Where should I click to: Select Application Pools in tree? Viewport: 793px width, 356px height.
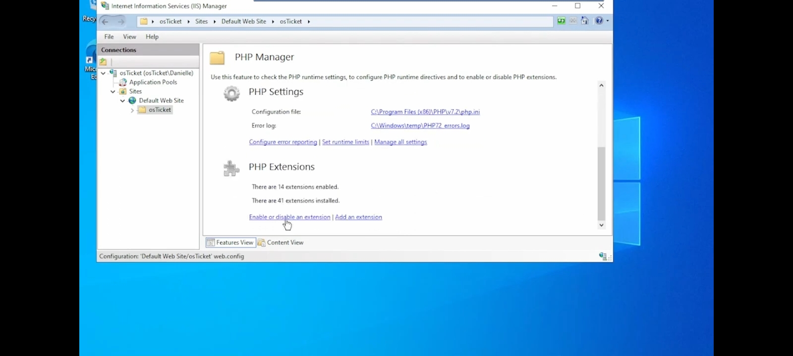[153, 82]
